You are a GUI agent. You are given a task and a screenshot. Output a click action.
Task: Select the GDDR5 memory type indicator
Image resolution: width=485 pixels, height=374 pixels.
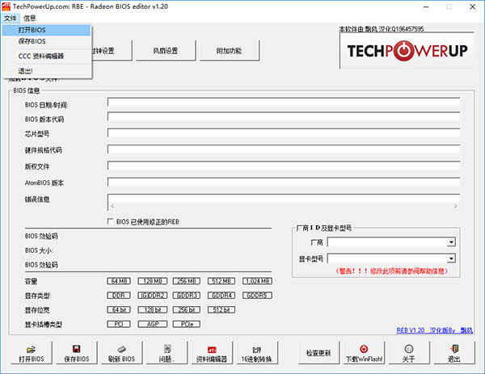pos(257,296)
